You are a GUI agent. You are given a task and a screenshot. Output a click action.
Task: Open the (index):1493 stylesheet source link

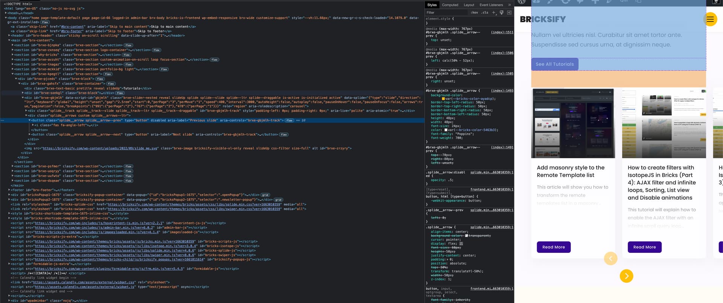pos(502,91)
